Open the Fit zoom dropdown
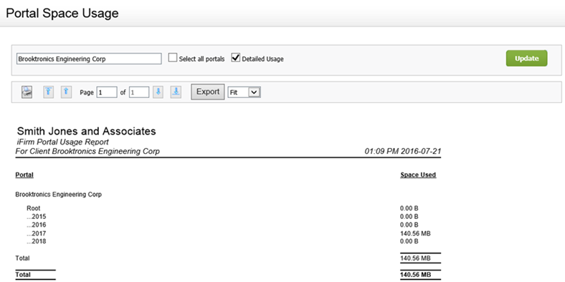The image size is (565, 282). coord(244,92)
